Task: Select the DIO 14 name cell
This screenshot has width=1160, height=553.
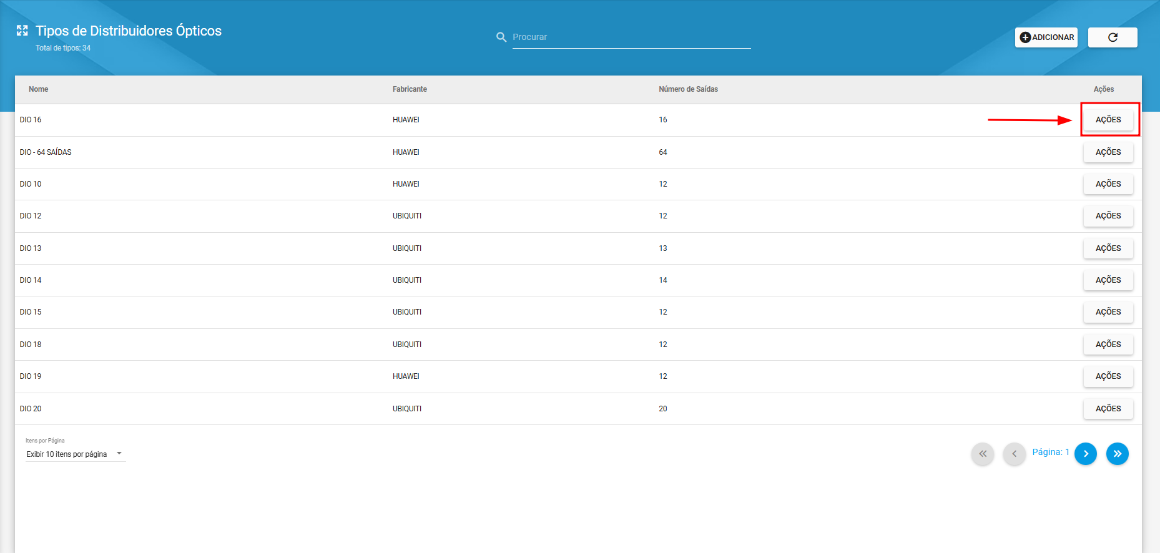Action: point(31,280)
